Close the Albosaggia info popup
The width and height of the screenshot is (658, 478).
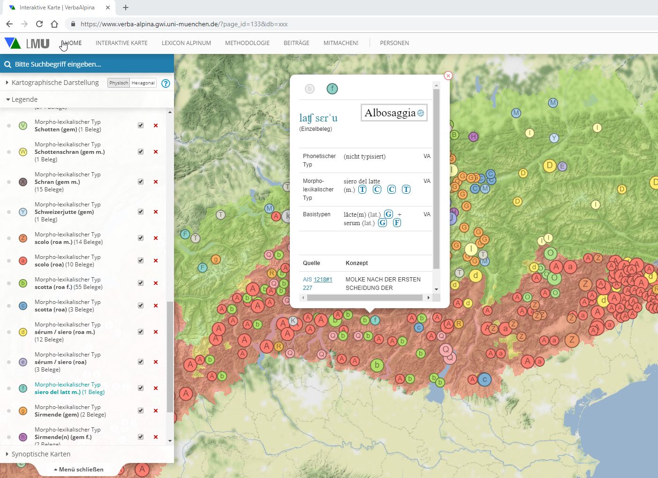(x=448, y=76)
